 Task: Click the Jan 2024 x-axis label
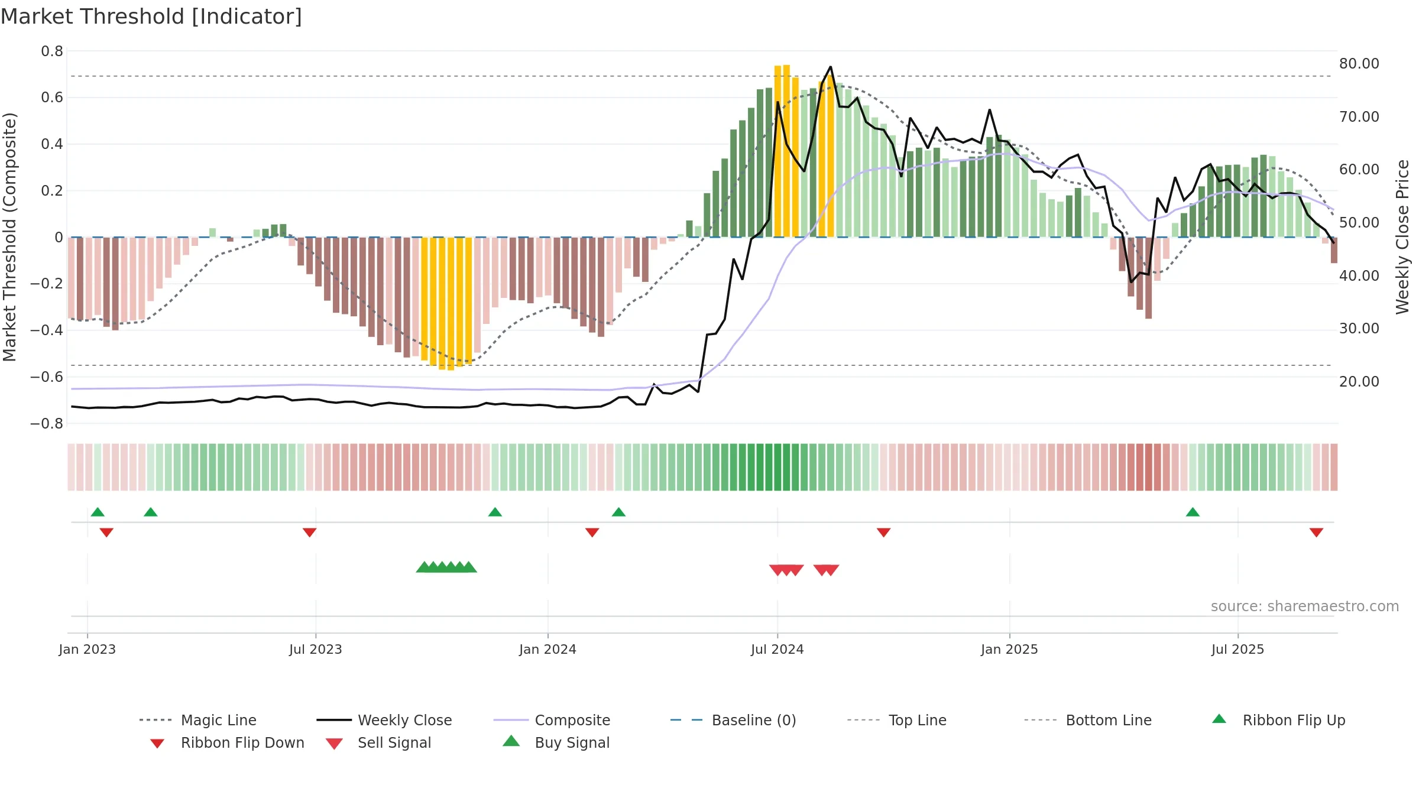(x=547, y=649)
